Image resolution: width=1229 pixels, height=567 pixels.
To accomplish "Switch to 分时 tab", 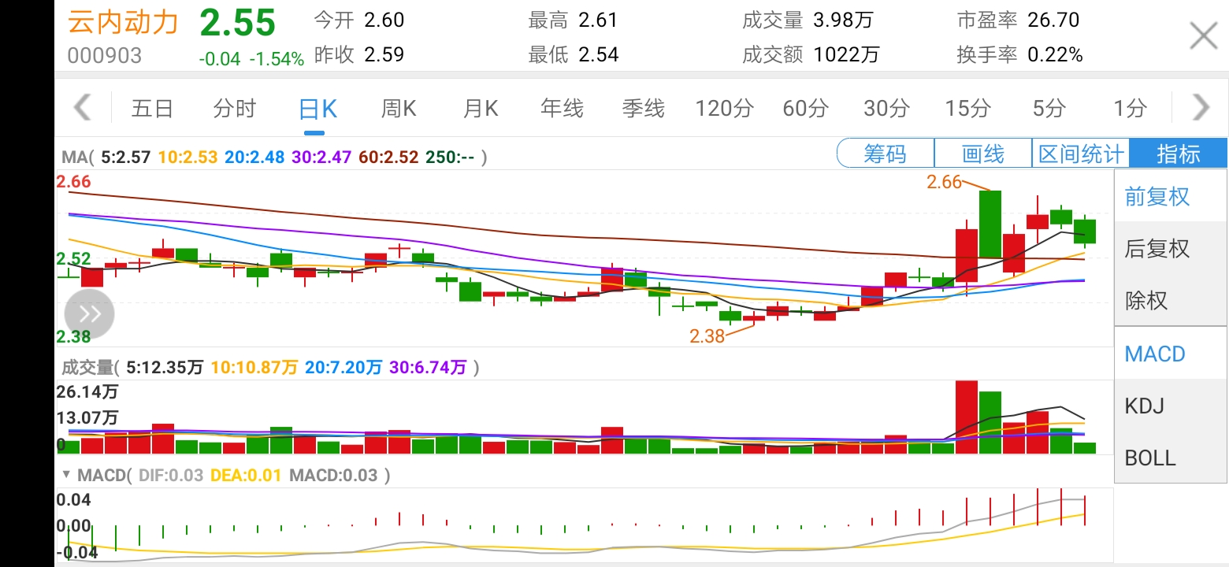I will [x=234, y=109].
